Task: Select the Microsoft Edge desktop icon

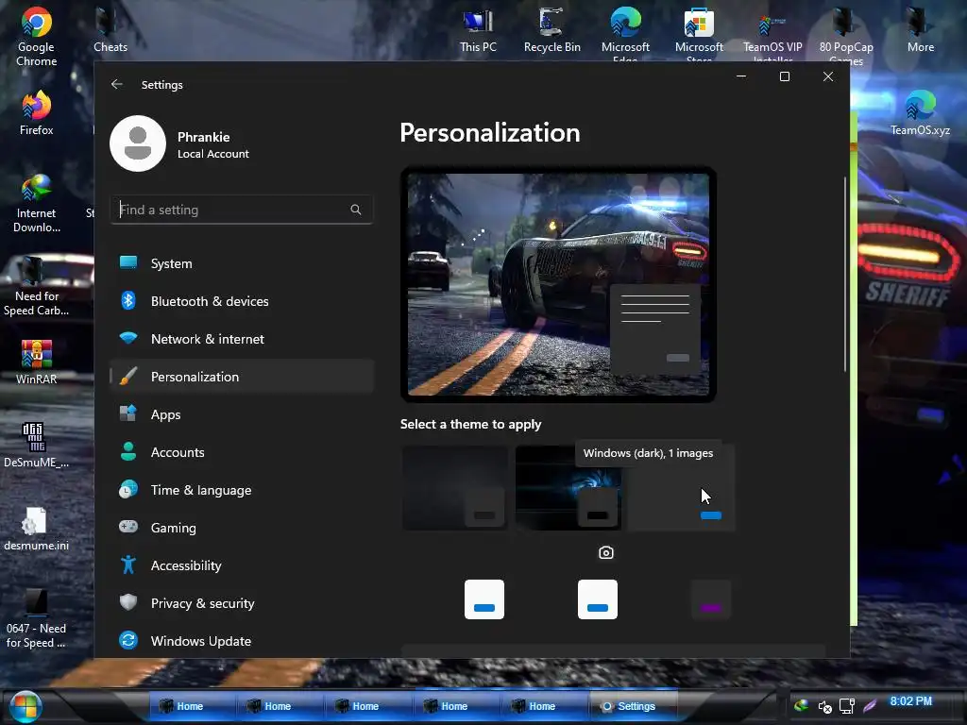Action: point(625,34)
